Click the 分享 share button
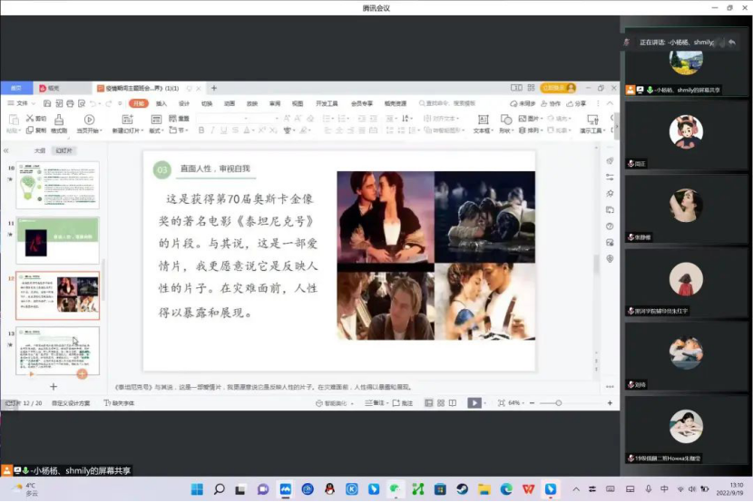Image resolution: width=753 pixels, height=502 pixels. (x=577, y=103)
